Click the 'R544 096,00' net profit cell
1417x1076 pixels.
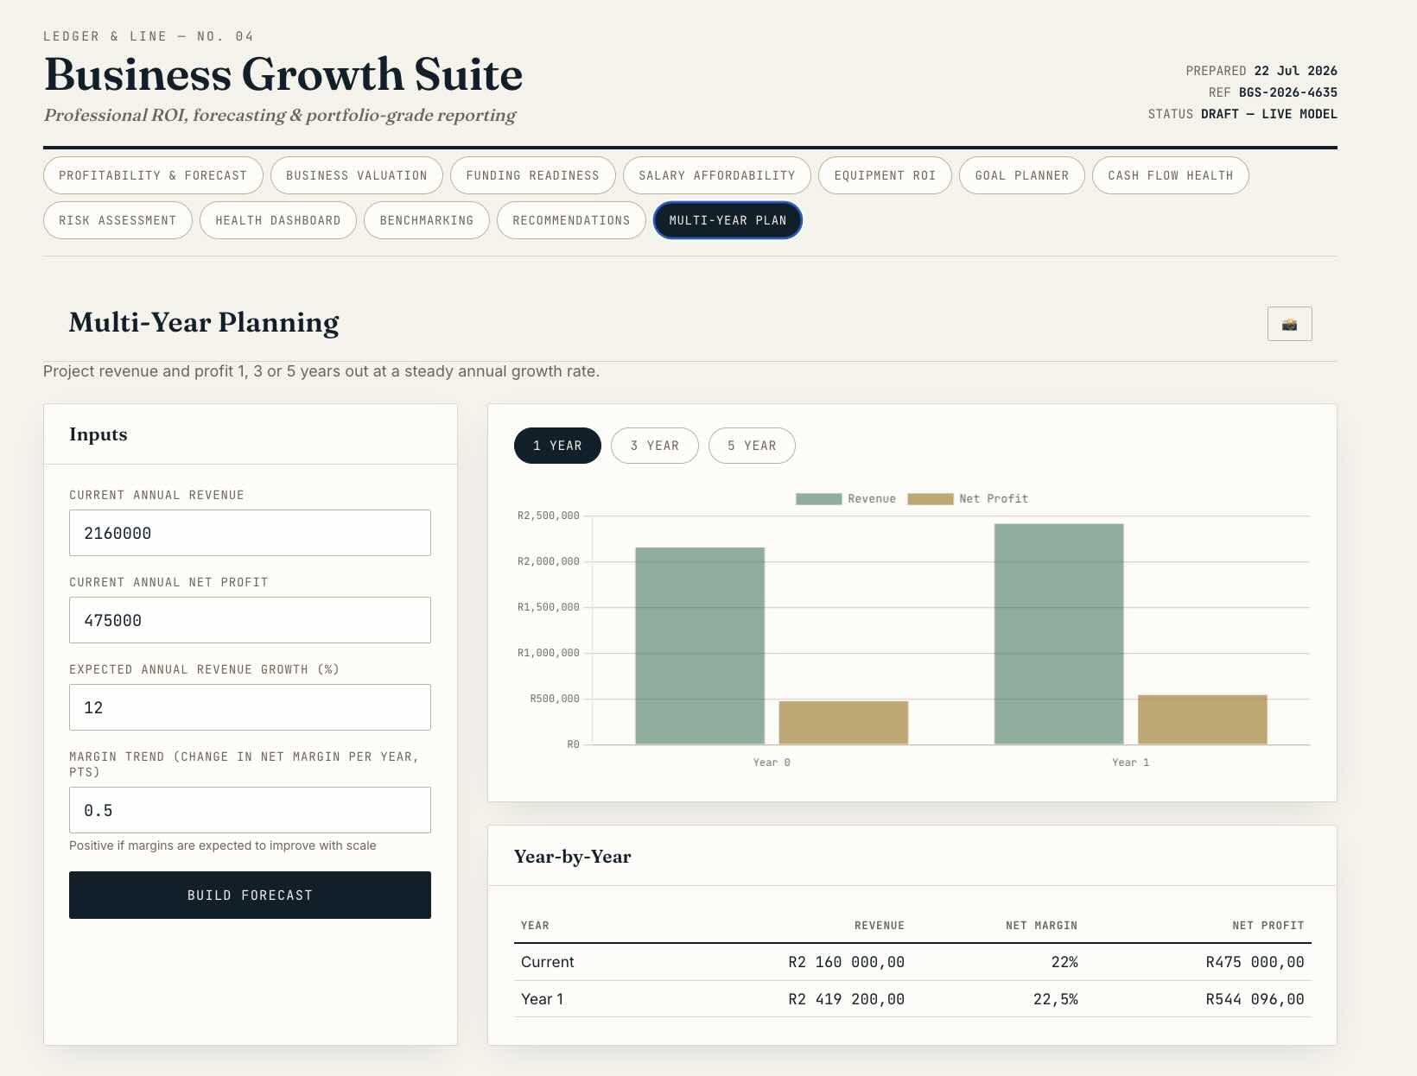(1255, 999)
